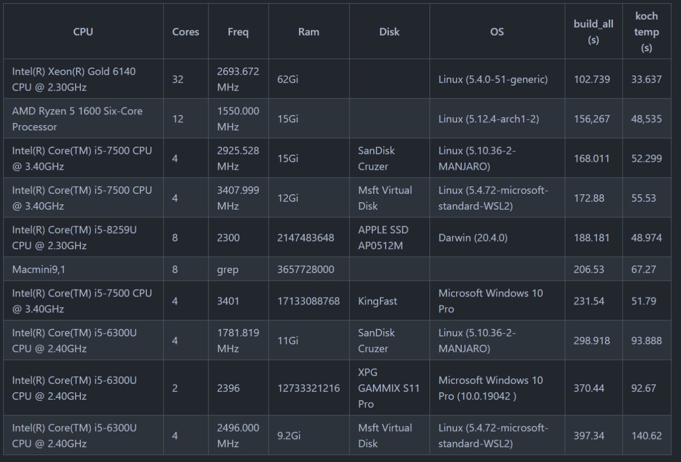
Task: Click the RAM value 17133088768
Action: pyautogui.click(x=309, y=301)
